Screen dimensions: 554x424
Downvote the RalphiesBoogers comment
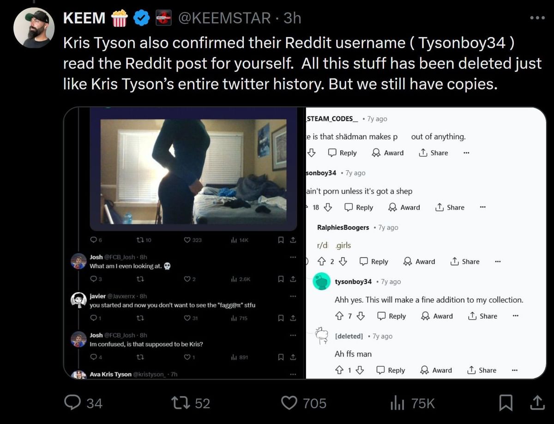click(x=342, y=261)
